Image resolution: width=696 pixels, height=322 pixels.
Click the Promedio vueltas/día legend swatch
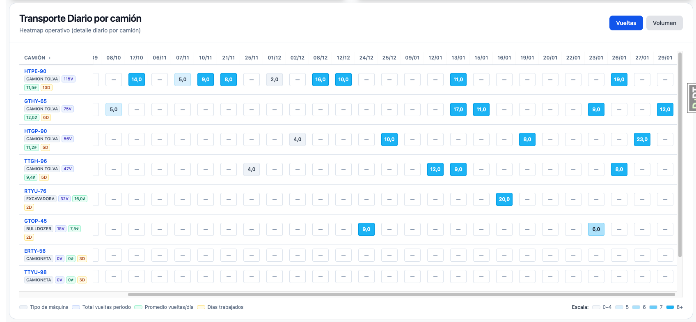pos(138,307)
